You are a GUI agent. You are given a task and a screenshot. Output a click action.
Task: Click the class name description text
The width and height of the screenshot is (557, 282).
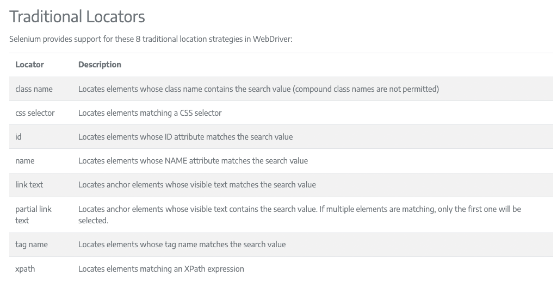click(258, 89)
